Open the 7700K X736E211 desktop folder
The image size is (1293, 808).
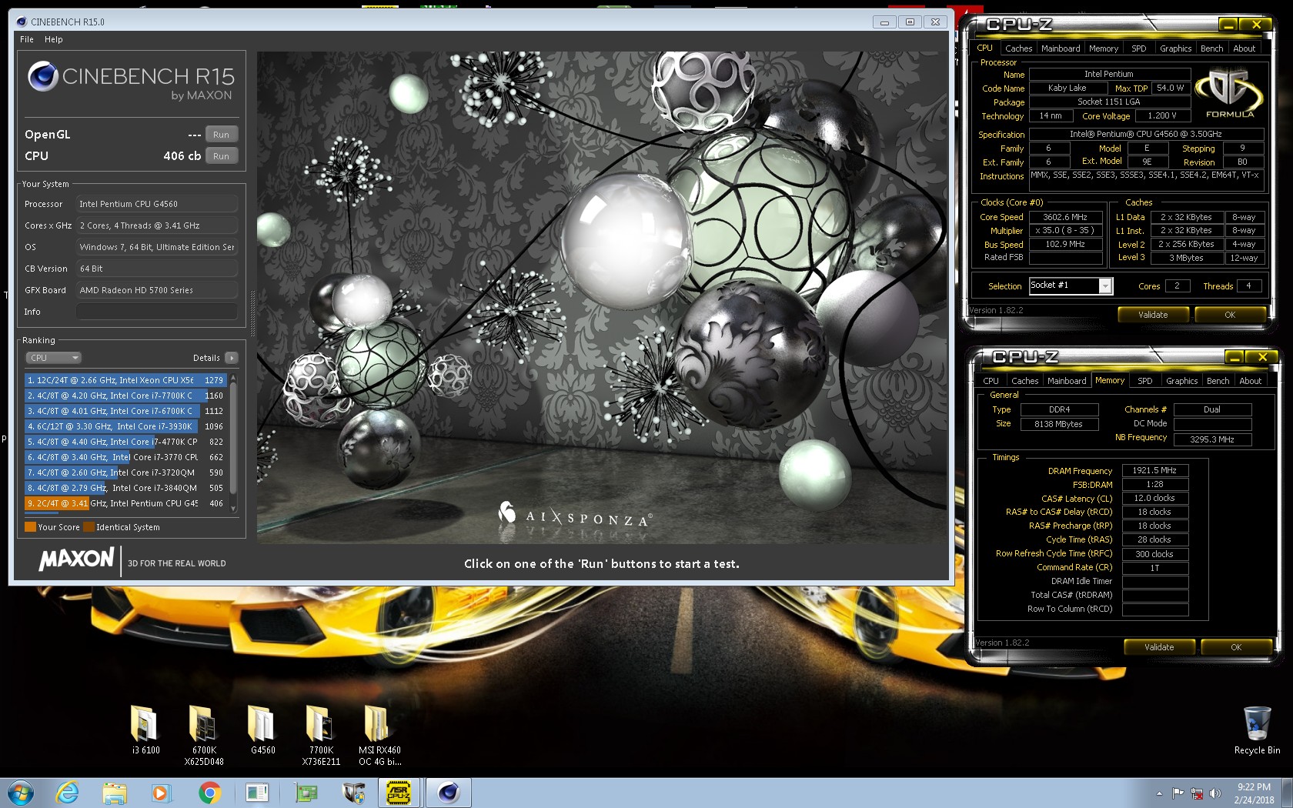321,735
